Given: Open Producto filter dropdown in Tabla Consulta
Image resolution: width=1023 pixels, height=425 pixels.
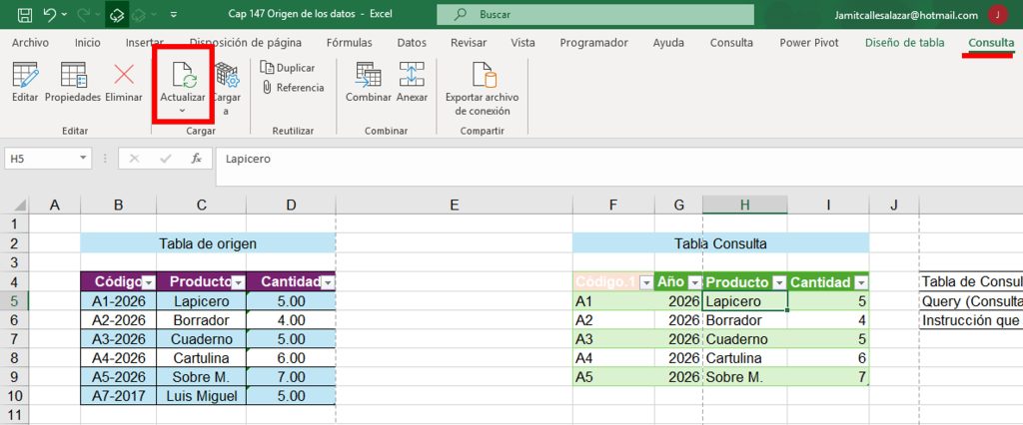Looking at the screenshot, I should (x=779, y=282).
